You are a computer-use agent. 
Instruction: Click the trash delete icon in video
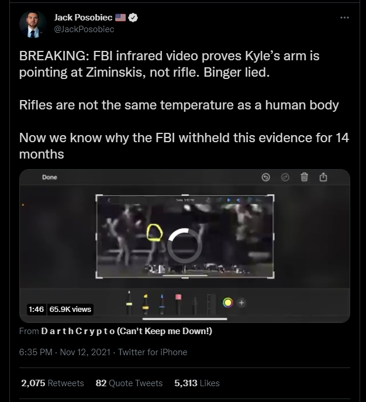[x=304, y=177]
